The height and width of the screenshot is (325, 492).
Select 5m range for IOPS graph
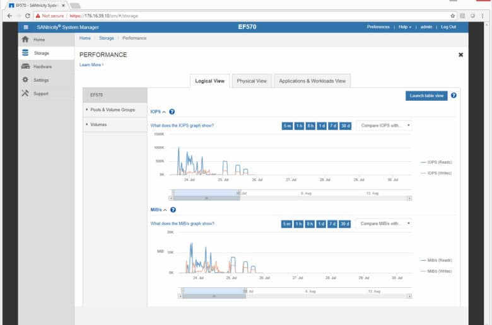[287, 126]
